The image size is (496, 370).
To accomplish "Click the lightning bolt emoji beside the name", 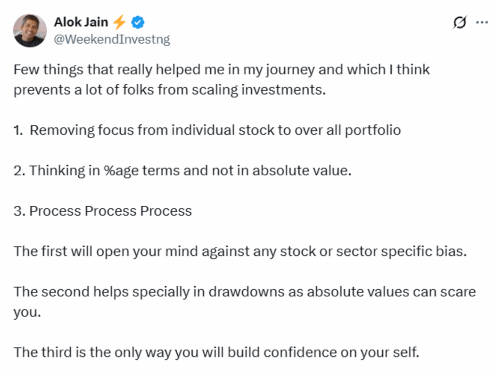I will pos(119,22).
